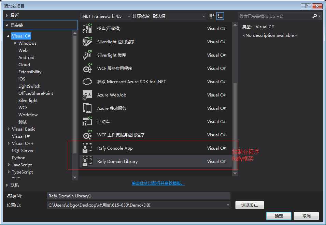Select the Visual F# node

(21, 136)
